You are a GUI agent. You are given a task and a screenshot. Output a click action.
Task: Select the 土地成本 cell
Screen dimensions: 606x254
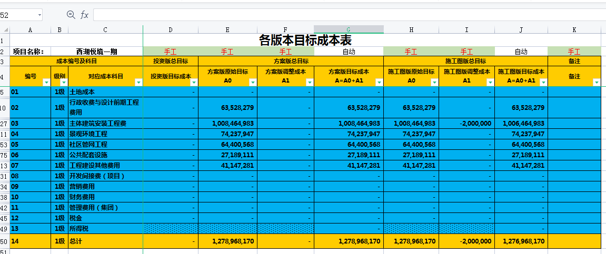click(105, 92)
